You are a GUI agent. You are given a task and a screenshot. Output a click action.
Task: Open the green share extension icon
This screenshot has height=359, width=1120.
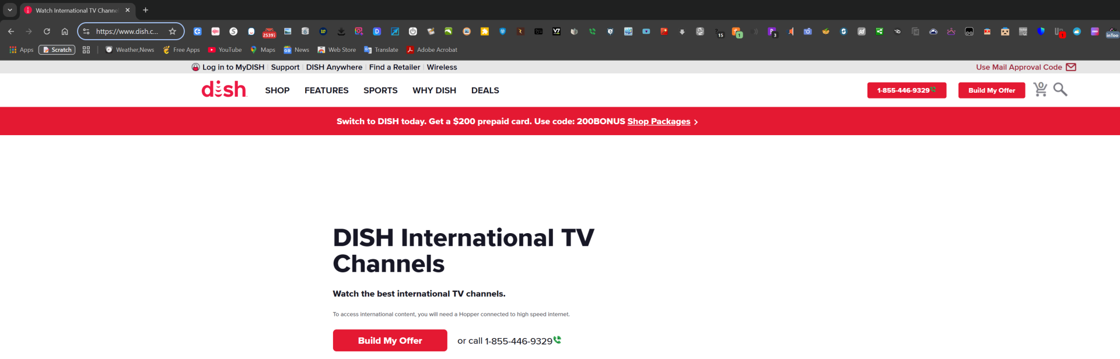point(879,31)
